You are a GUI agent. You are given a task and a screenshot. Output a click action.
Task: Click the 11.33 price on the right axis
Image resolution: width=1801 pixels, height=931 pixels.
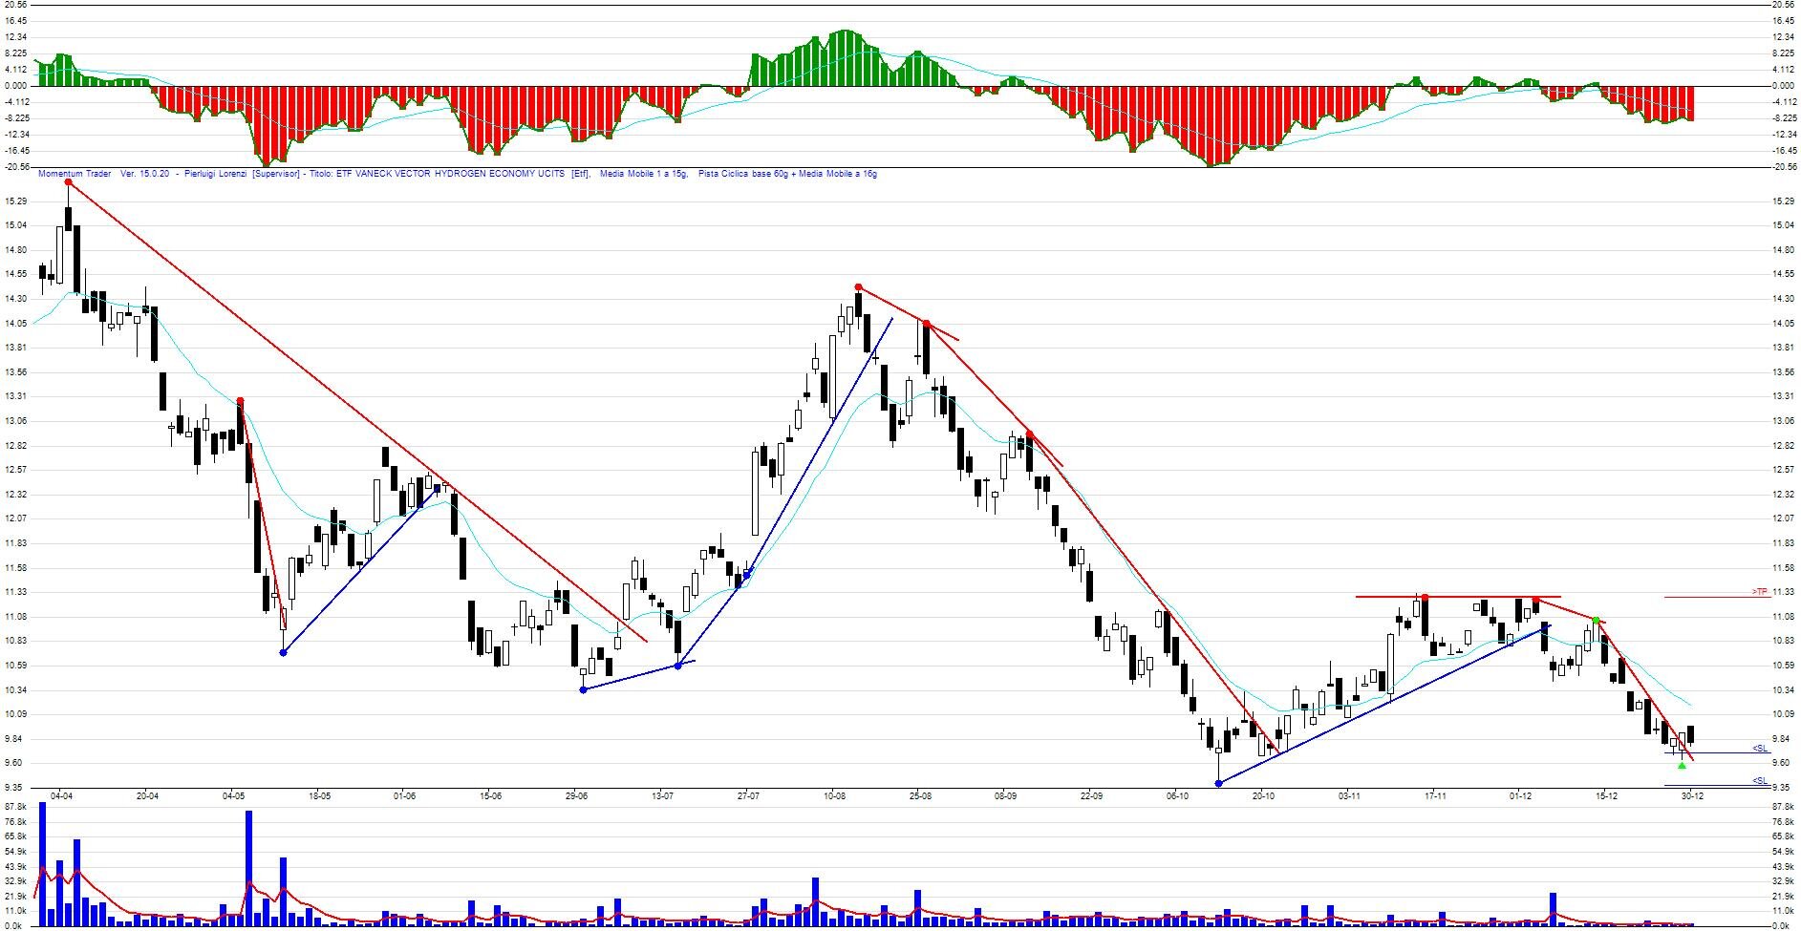click(1782, 592)
